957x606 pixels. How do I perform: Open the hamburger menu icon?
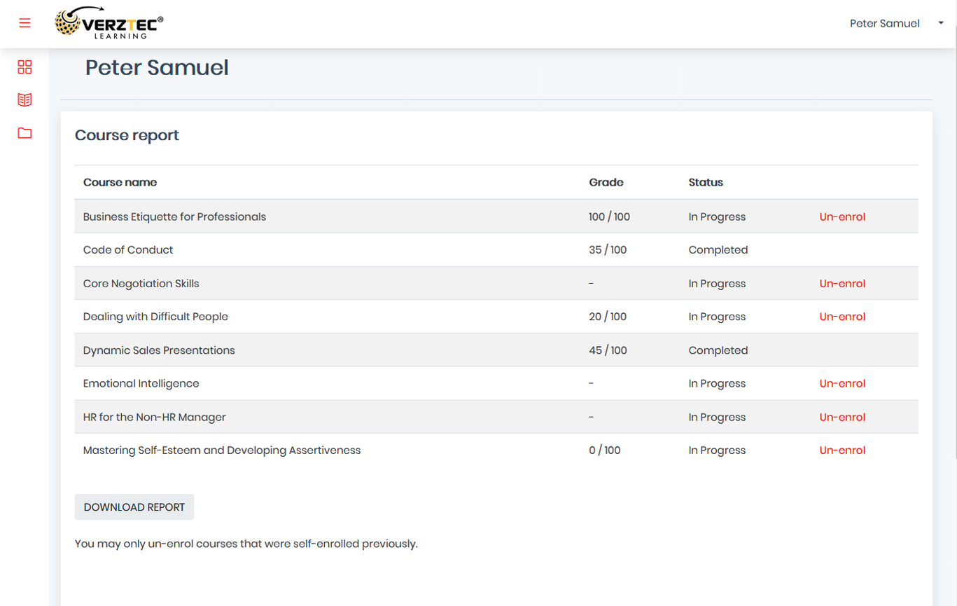pos(25,23)
